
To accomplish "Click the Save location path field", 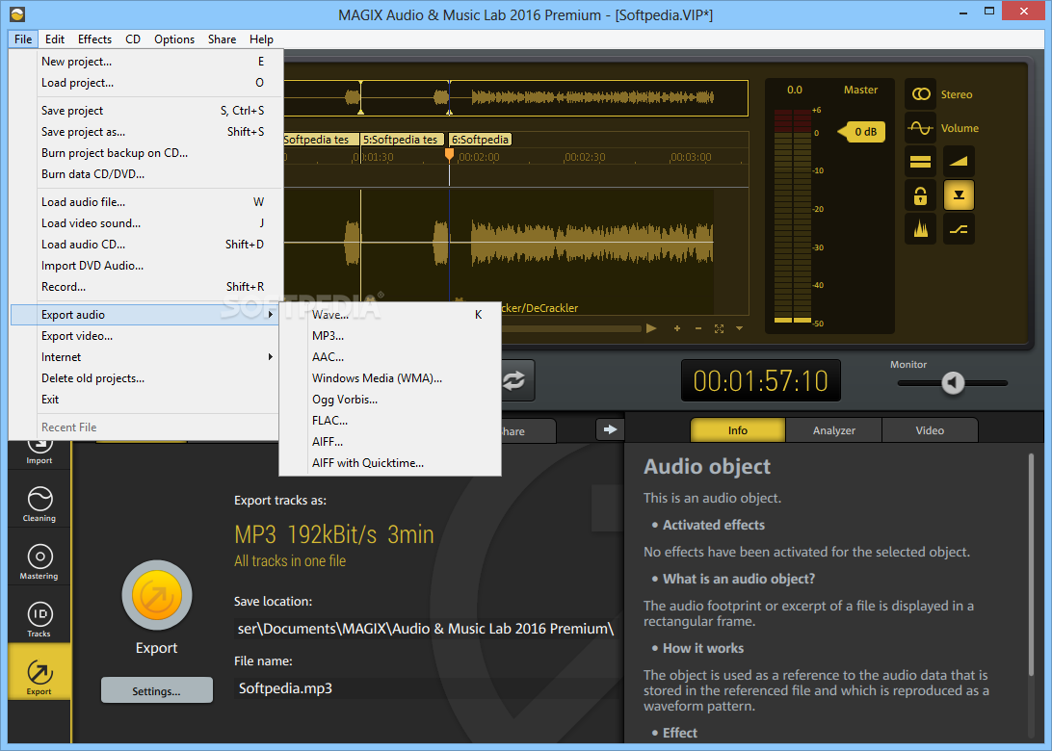I will pos(426,629).
